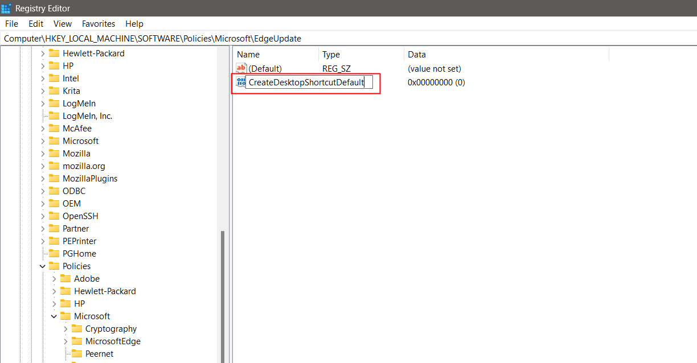
Task: Select the Intel registry key folder icon
Action: point(55,78)
